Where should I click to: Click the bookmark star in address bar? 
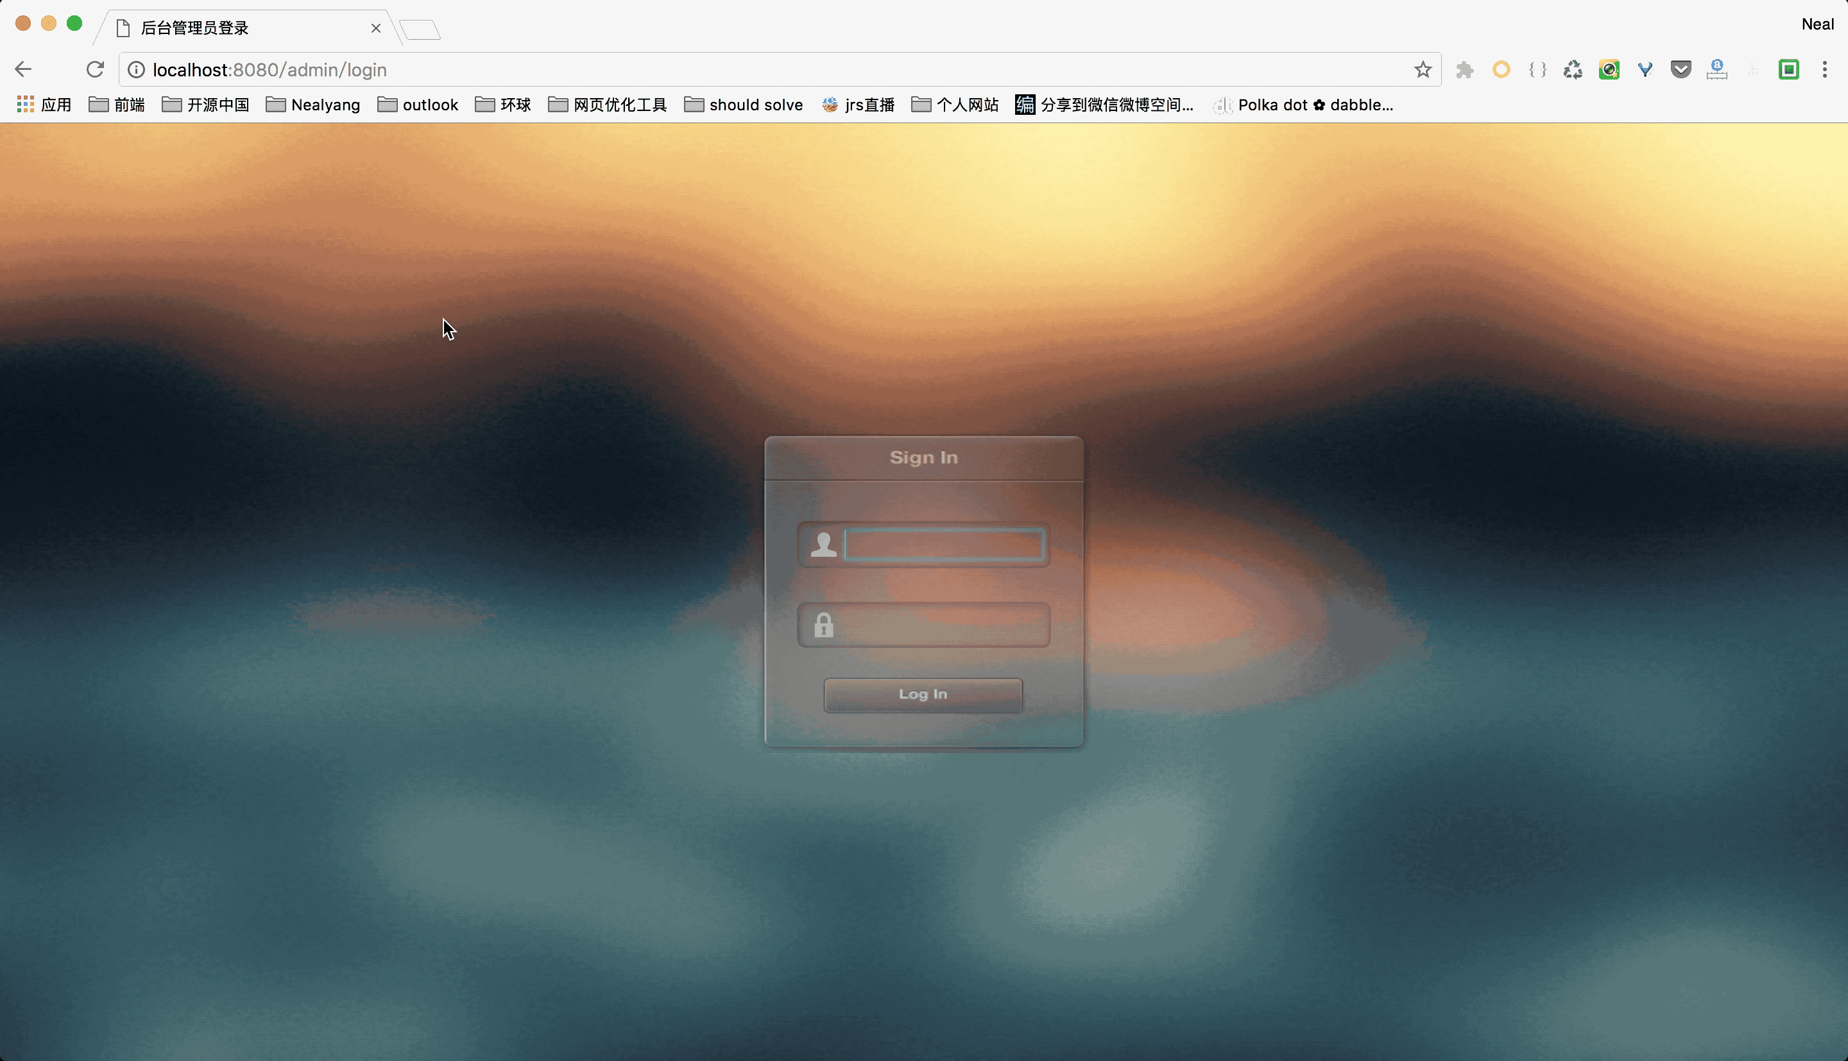pos(1423,70)
